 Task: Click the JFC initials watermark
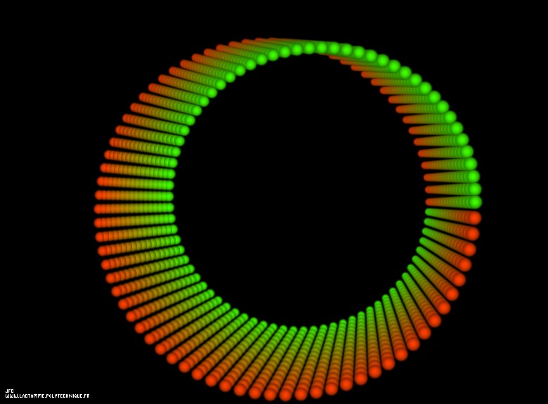click(x=9, y=391)
